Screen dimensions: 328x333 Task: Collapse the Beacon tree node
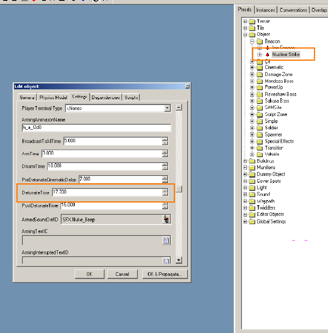(252, 41)
